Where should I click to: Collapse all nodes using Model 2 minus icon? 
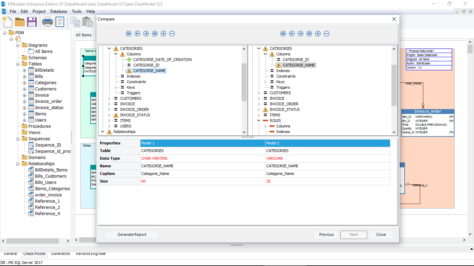pyautogui.click(x=326, y=34)
